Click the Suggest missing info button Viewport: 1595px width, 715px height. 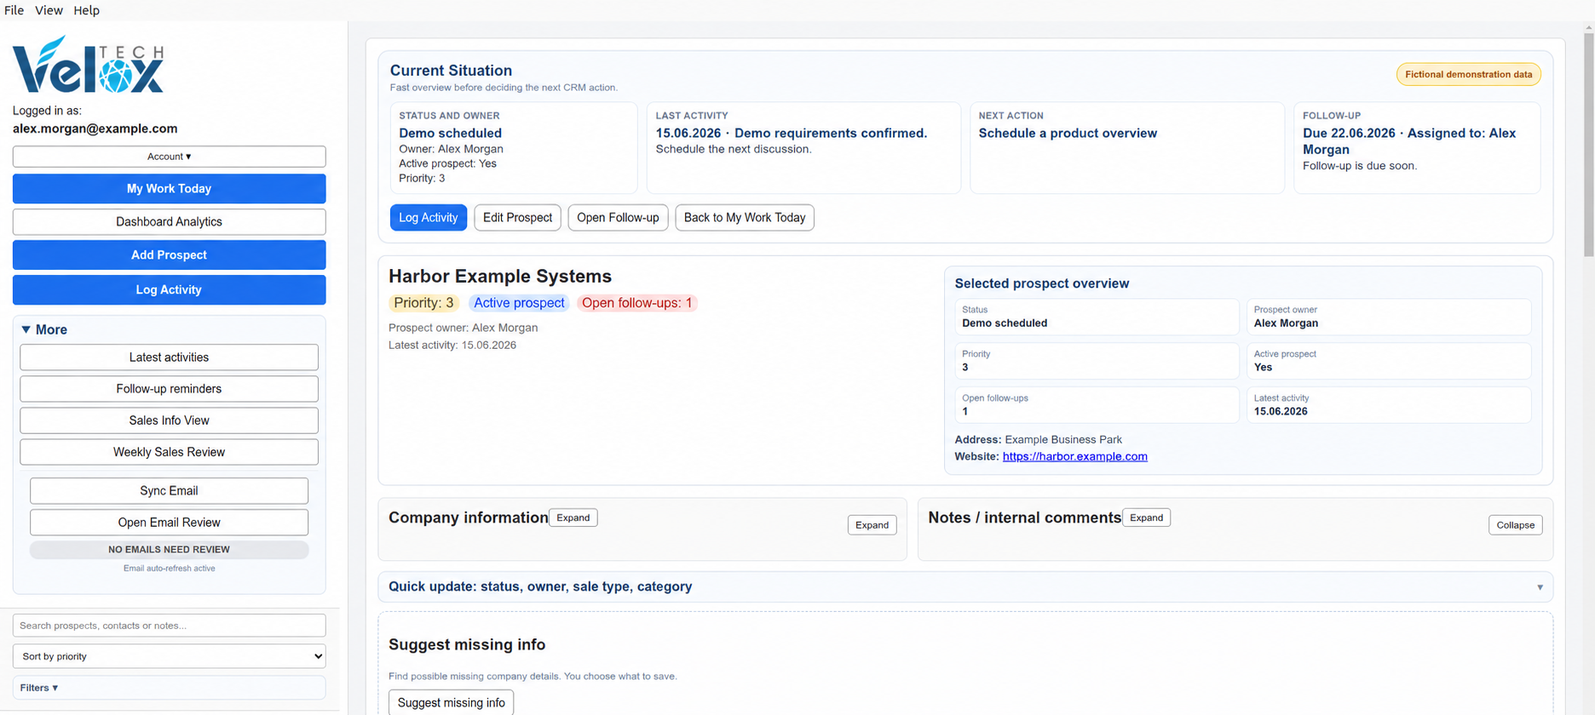[x=451, y=703]
